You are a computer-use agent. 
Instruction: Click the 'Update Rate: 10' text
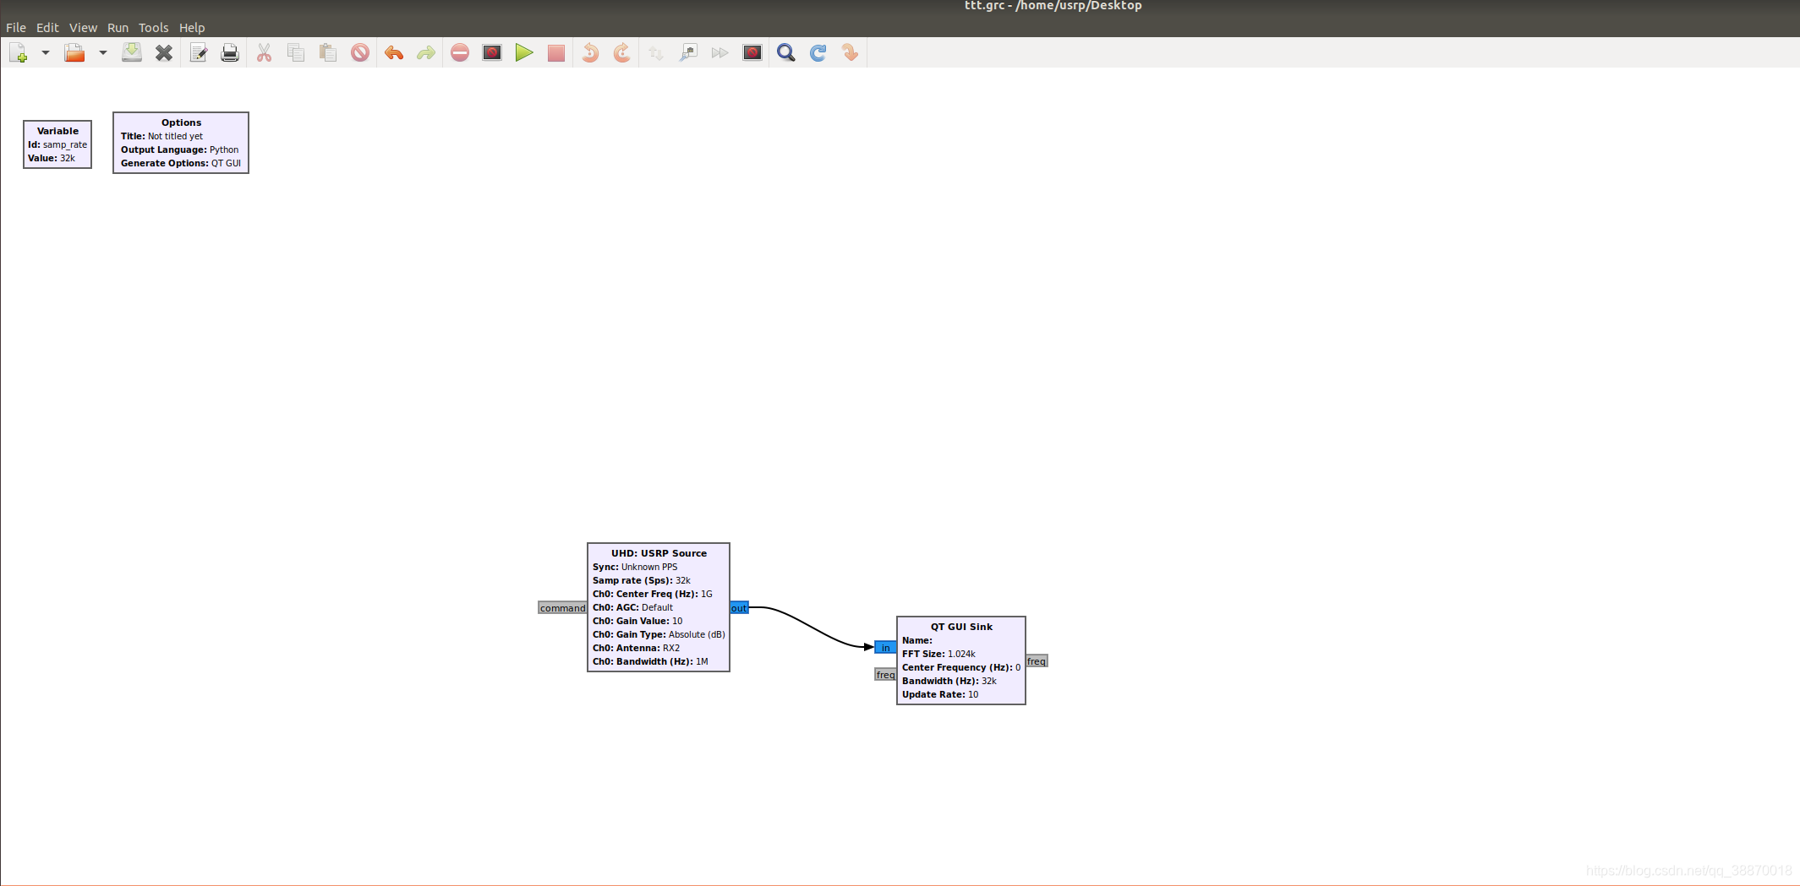[x=940, y=694]
